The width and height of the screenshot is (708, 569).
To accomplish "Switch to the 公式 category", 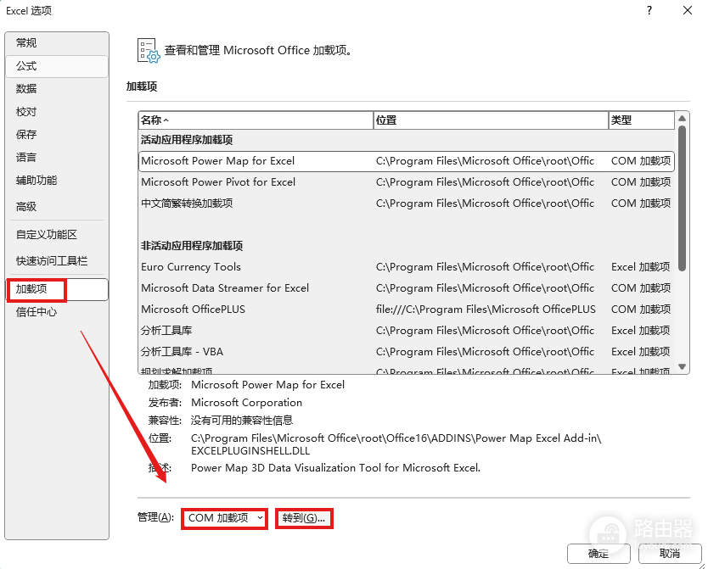I will pos(56,66).
